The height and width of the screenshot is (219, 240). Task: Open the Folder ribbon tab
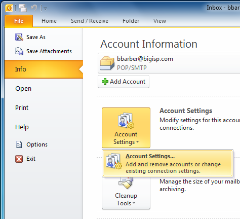[131, 21]
